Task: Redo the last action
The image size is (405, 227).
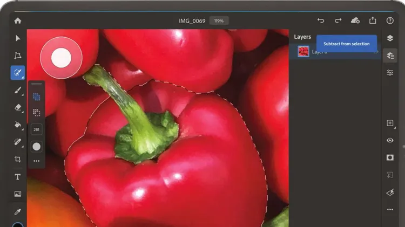Action: 338,20
